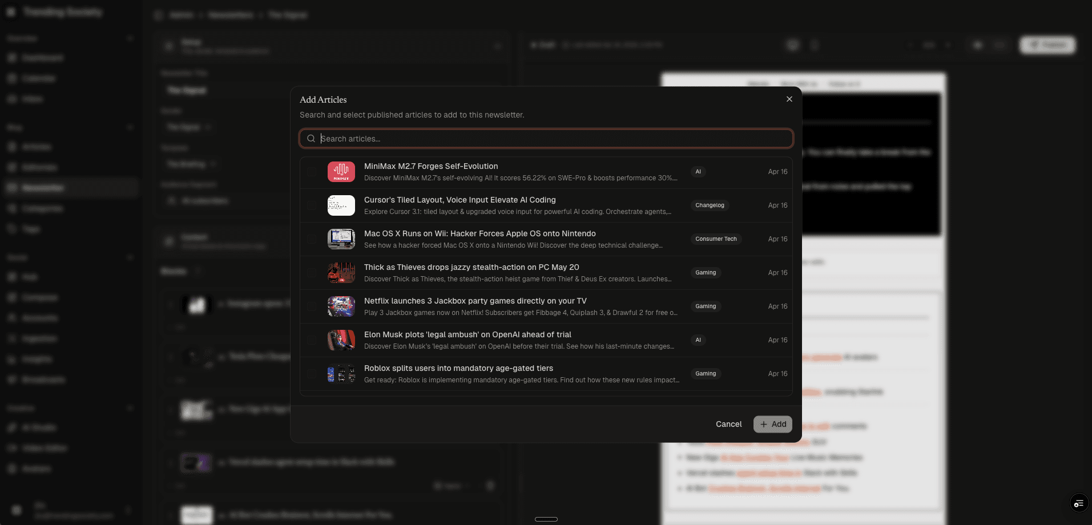Check the MiniMax M2.7 Forges Self-Evolution article
This screenshot has height=525, width=1092.
point(312,172)
